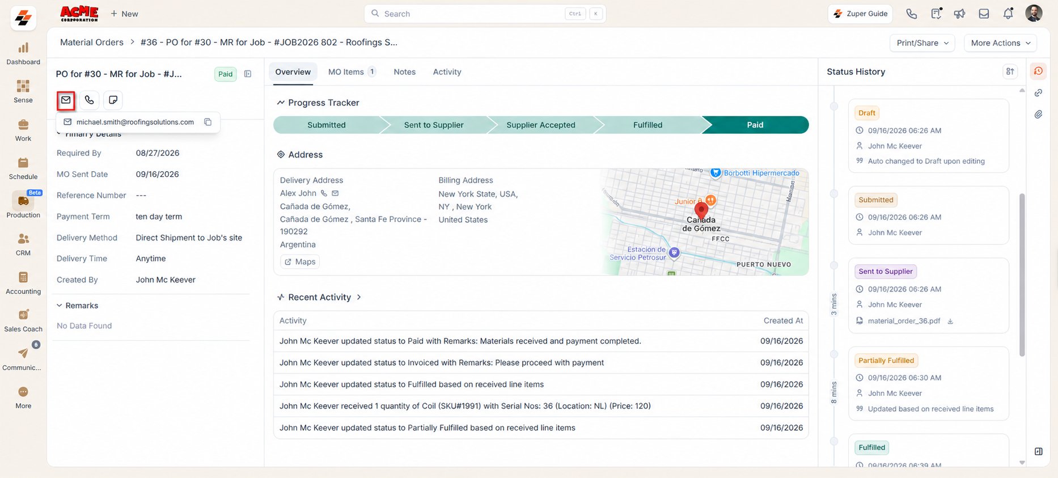This screenshot has height=478, width=1058.
Task: Open More Actions dropdown
Action: 1001,43
